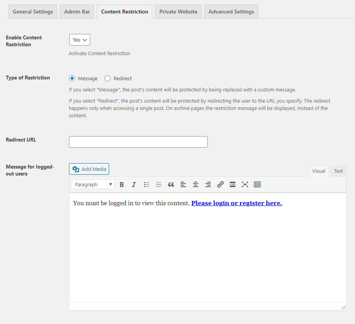Screen dimensions: 355x324
Task: Enter distraction-free fullscreen mode
Action: coord(245,185)
